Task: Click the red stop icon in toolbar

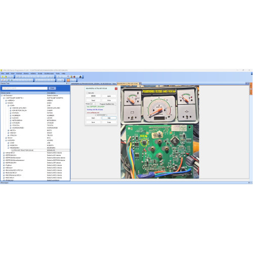Action: 74,77
